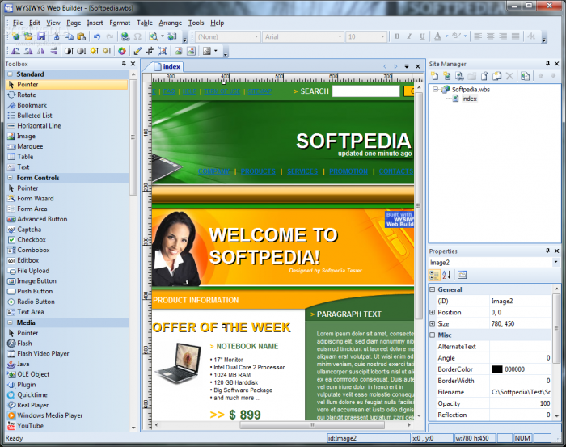Sort properties alphabetically with the A-Z icon
Viewport: 566px width, 447px height.
[x=446, y=275]
